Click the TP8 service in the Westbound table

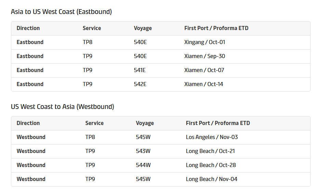click(90, 137)
